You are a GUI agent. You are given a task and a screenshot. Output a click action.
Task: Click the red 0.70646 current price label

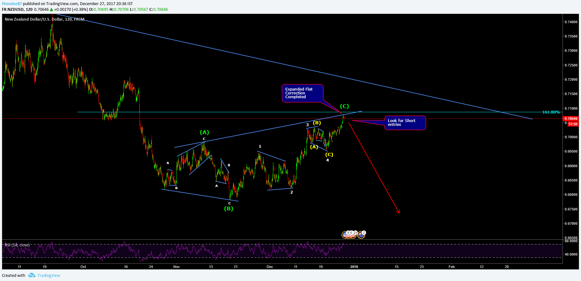571,119
